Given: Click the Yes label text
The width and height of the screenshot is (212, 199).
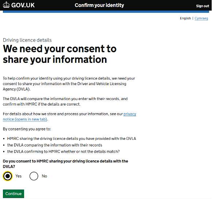Looking at the screenshot, I should (19, 176).
